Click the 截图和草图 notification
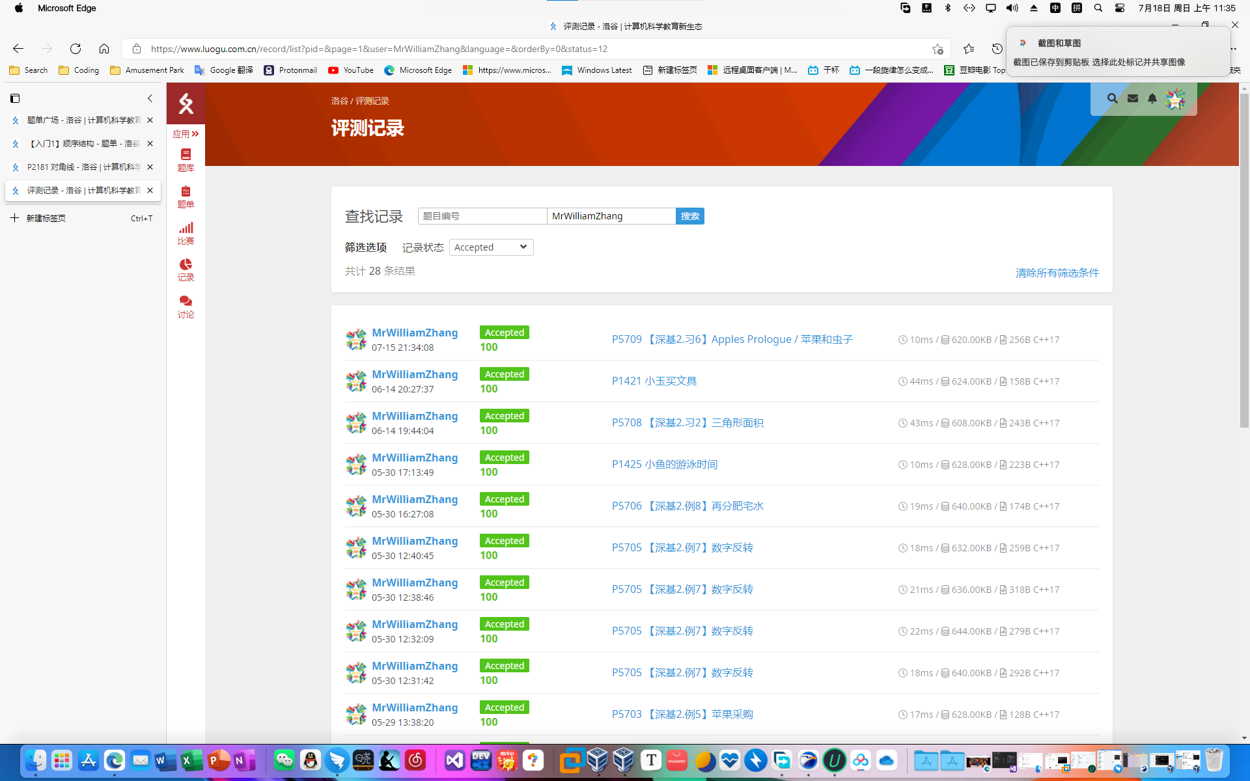The height and width of the screenshot is (781, 1250). click(1118, 52)
